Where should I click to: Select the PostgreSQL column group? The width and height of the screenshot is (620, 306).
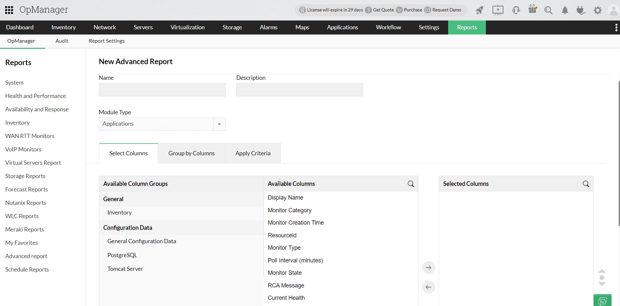pos(122,255)
